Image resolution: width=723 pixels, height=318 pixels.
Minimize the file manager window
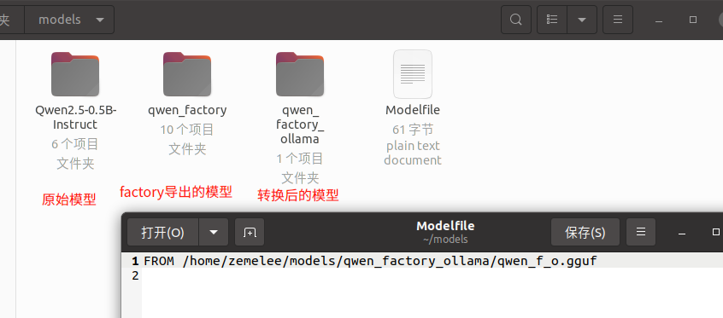pyautogui.click(x=659, y=20)
